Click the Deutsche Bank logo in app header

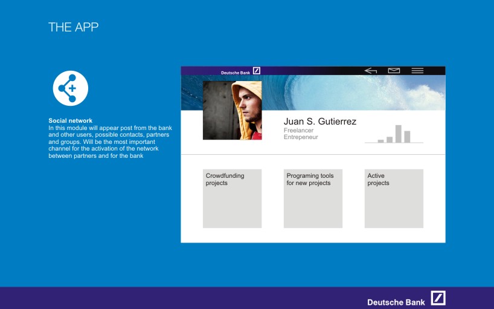pos(257,71)
